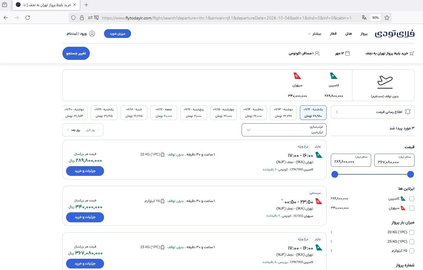Click the maximum price slider handle
This screenshot has width=423, height=270.
411,174
